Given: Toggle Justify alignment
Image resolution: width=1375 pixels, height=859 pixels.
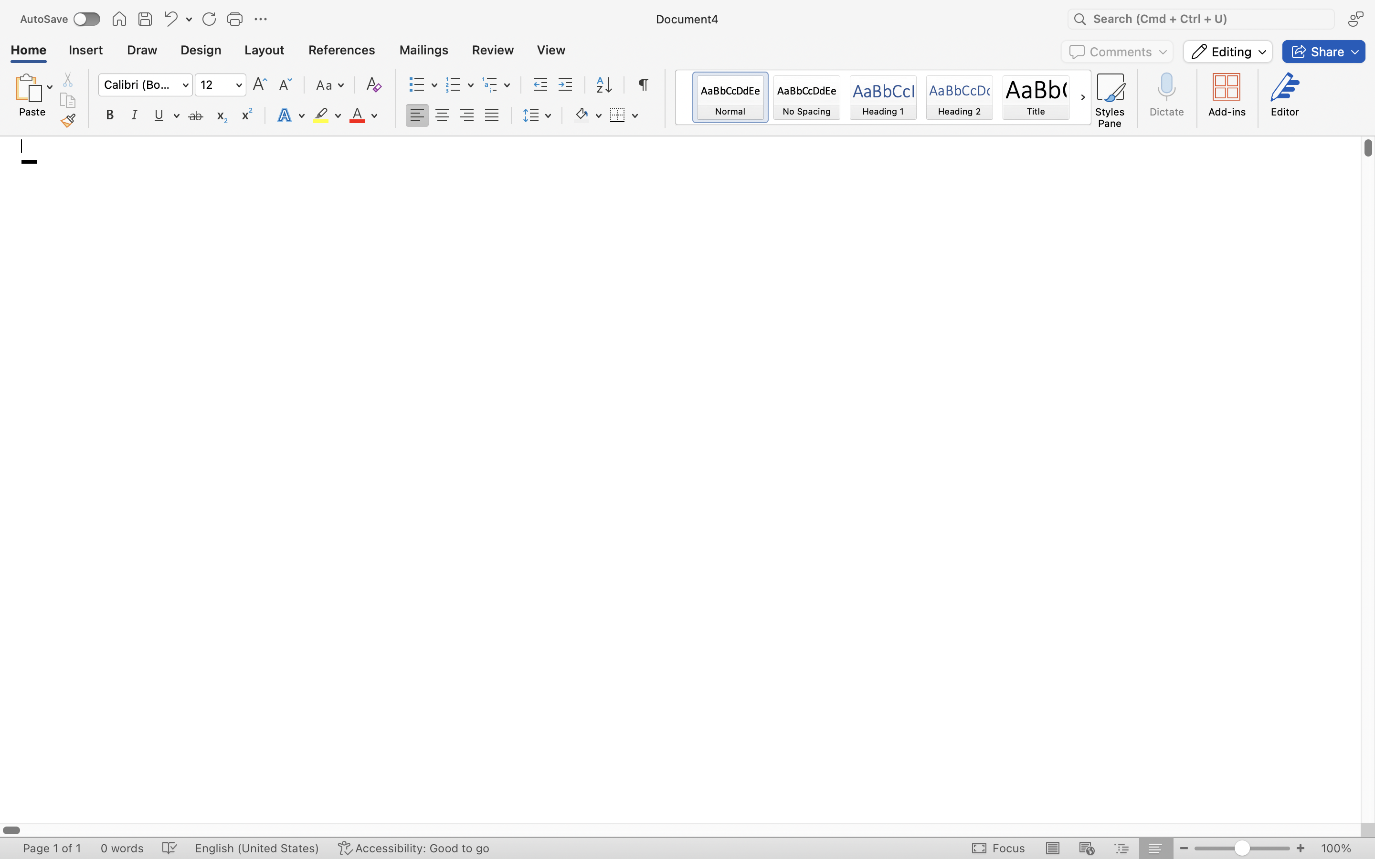Looking at the screenshot, I should tap(491, 115).
